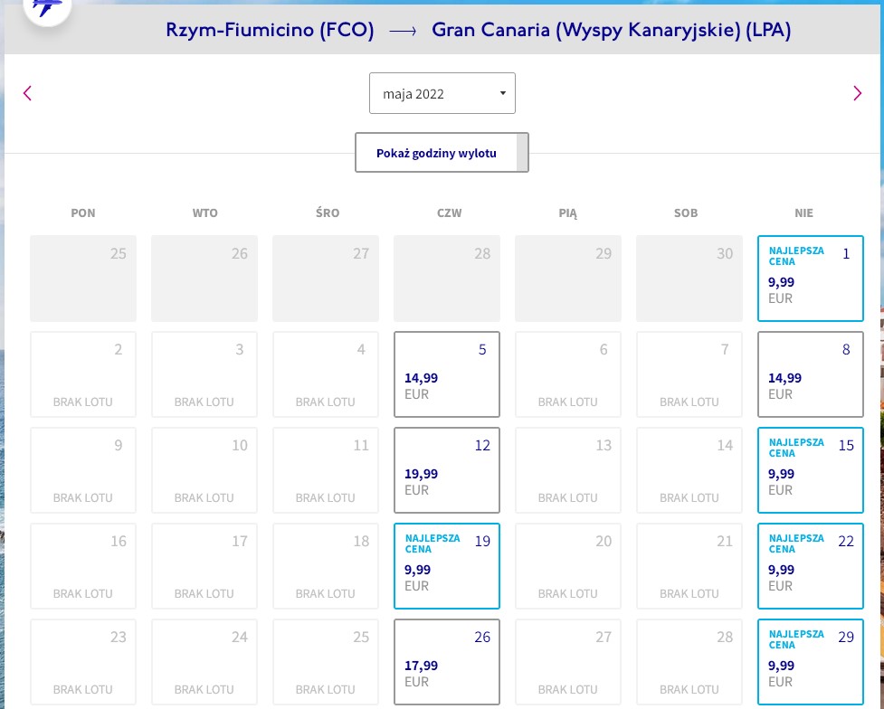Click the CZW weekday column header
The image size is (884, 709).
tap(450, 213)
